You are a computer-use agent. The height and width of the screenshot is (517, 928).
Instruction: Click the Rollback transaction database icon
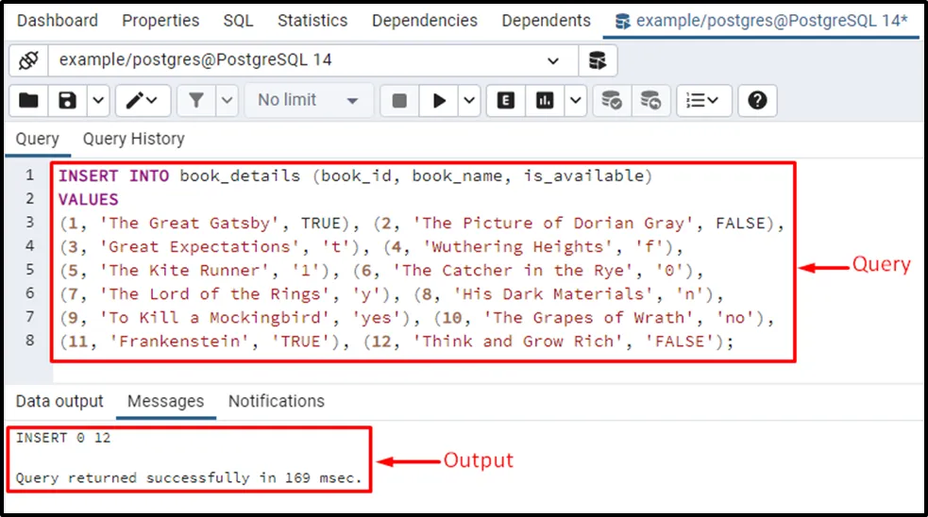point(650,100)
